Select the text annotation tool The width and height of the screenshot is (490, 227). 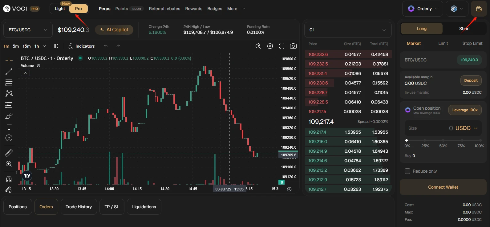point(9,127)
